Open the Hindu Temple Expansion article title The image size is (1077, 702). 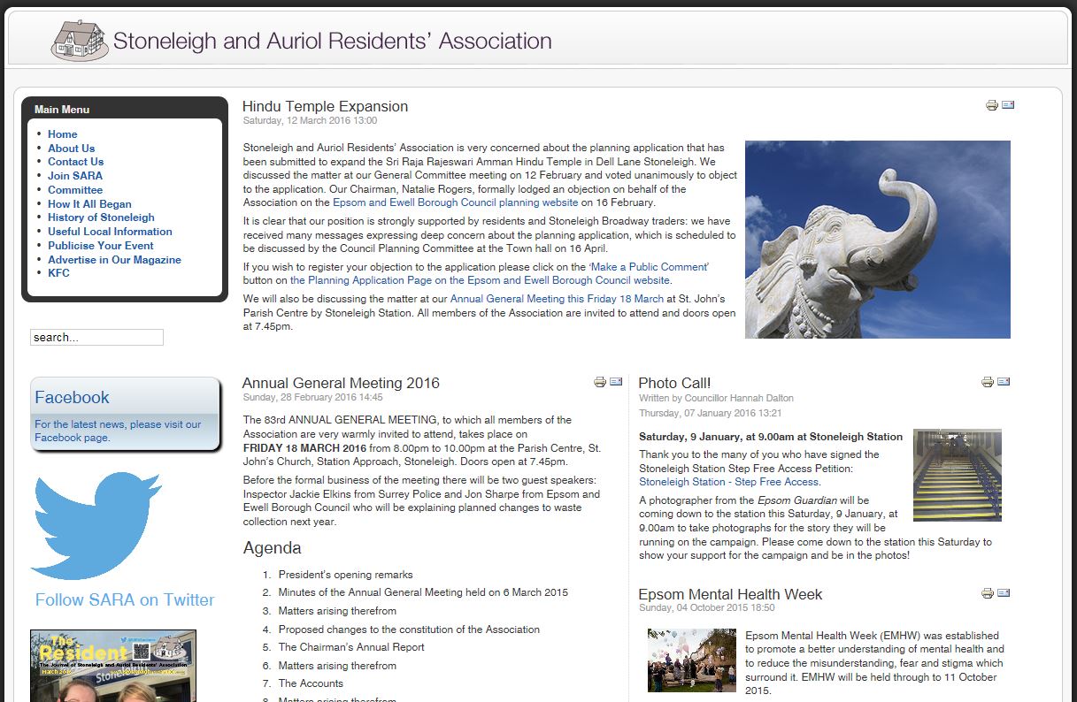coord(325,106)
